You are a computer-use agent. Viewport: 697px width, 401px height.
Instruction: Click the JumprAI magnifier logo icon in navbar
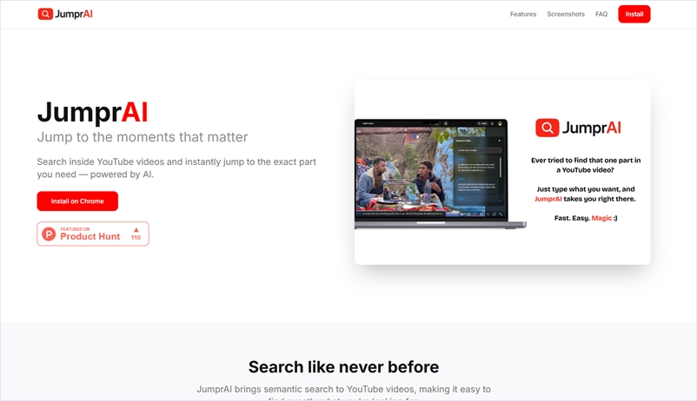coord(45,14)
